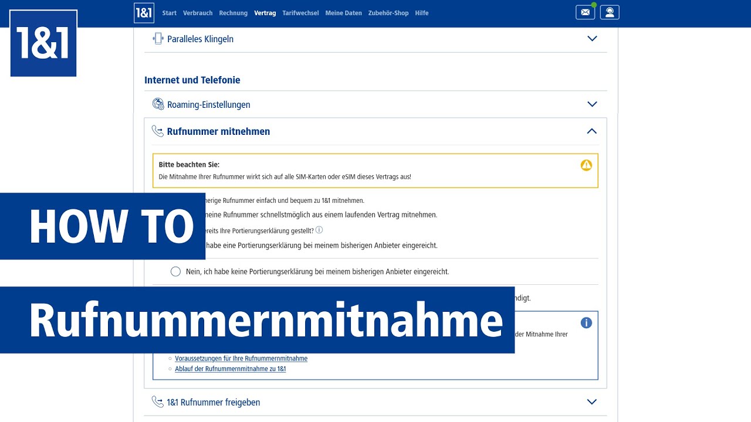Click the Roaming-Einstellungen globe icon
The width and height of the screenshot is (751, 422).
pyautogui.click(x=158, y=104)
